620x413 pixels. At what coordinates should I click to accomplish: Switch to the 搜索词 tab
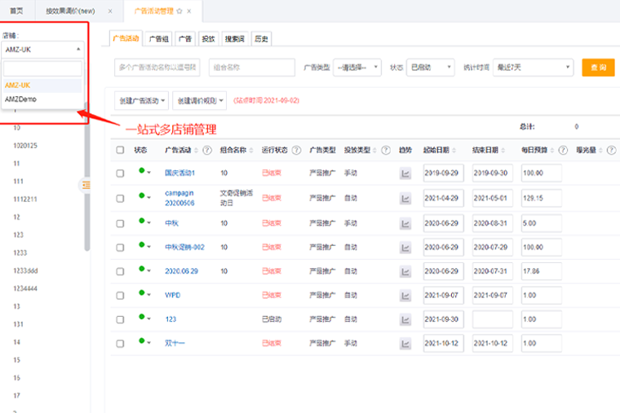(x=234, y=38)
